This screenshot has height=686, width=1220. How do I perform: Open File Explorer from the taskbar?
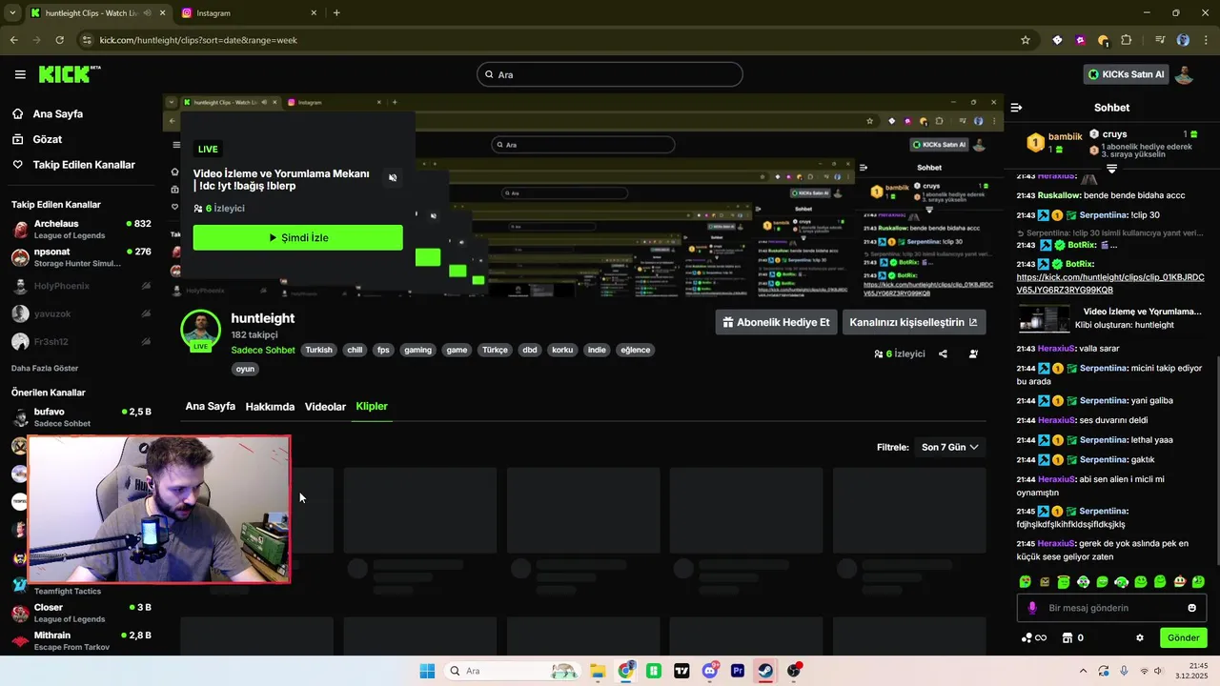[x=598, y=671]
